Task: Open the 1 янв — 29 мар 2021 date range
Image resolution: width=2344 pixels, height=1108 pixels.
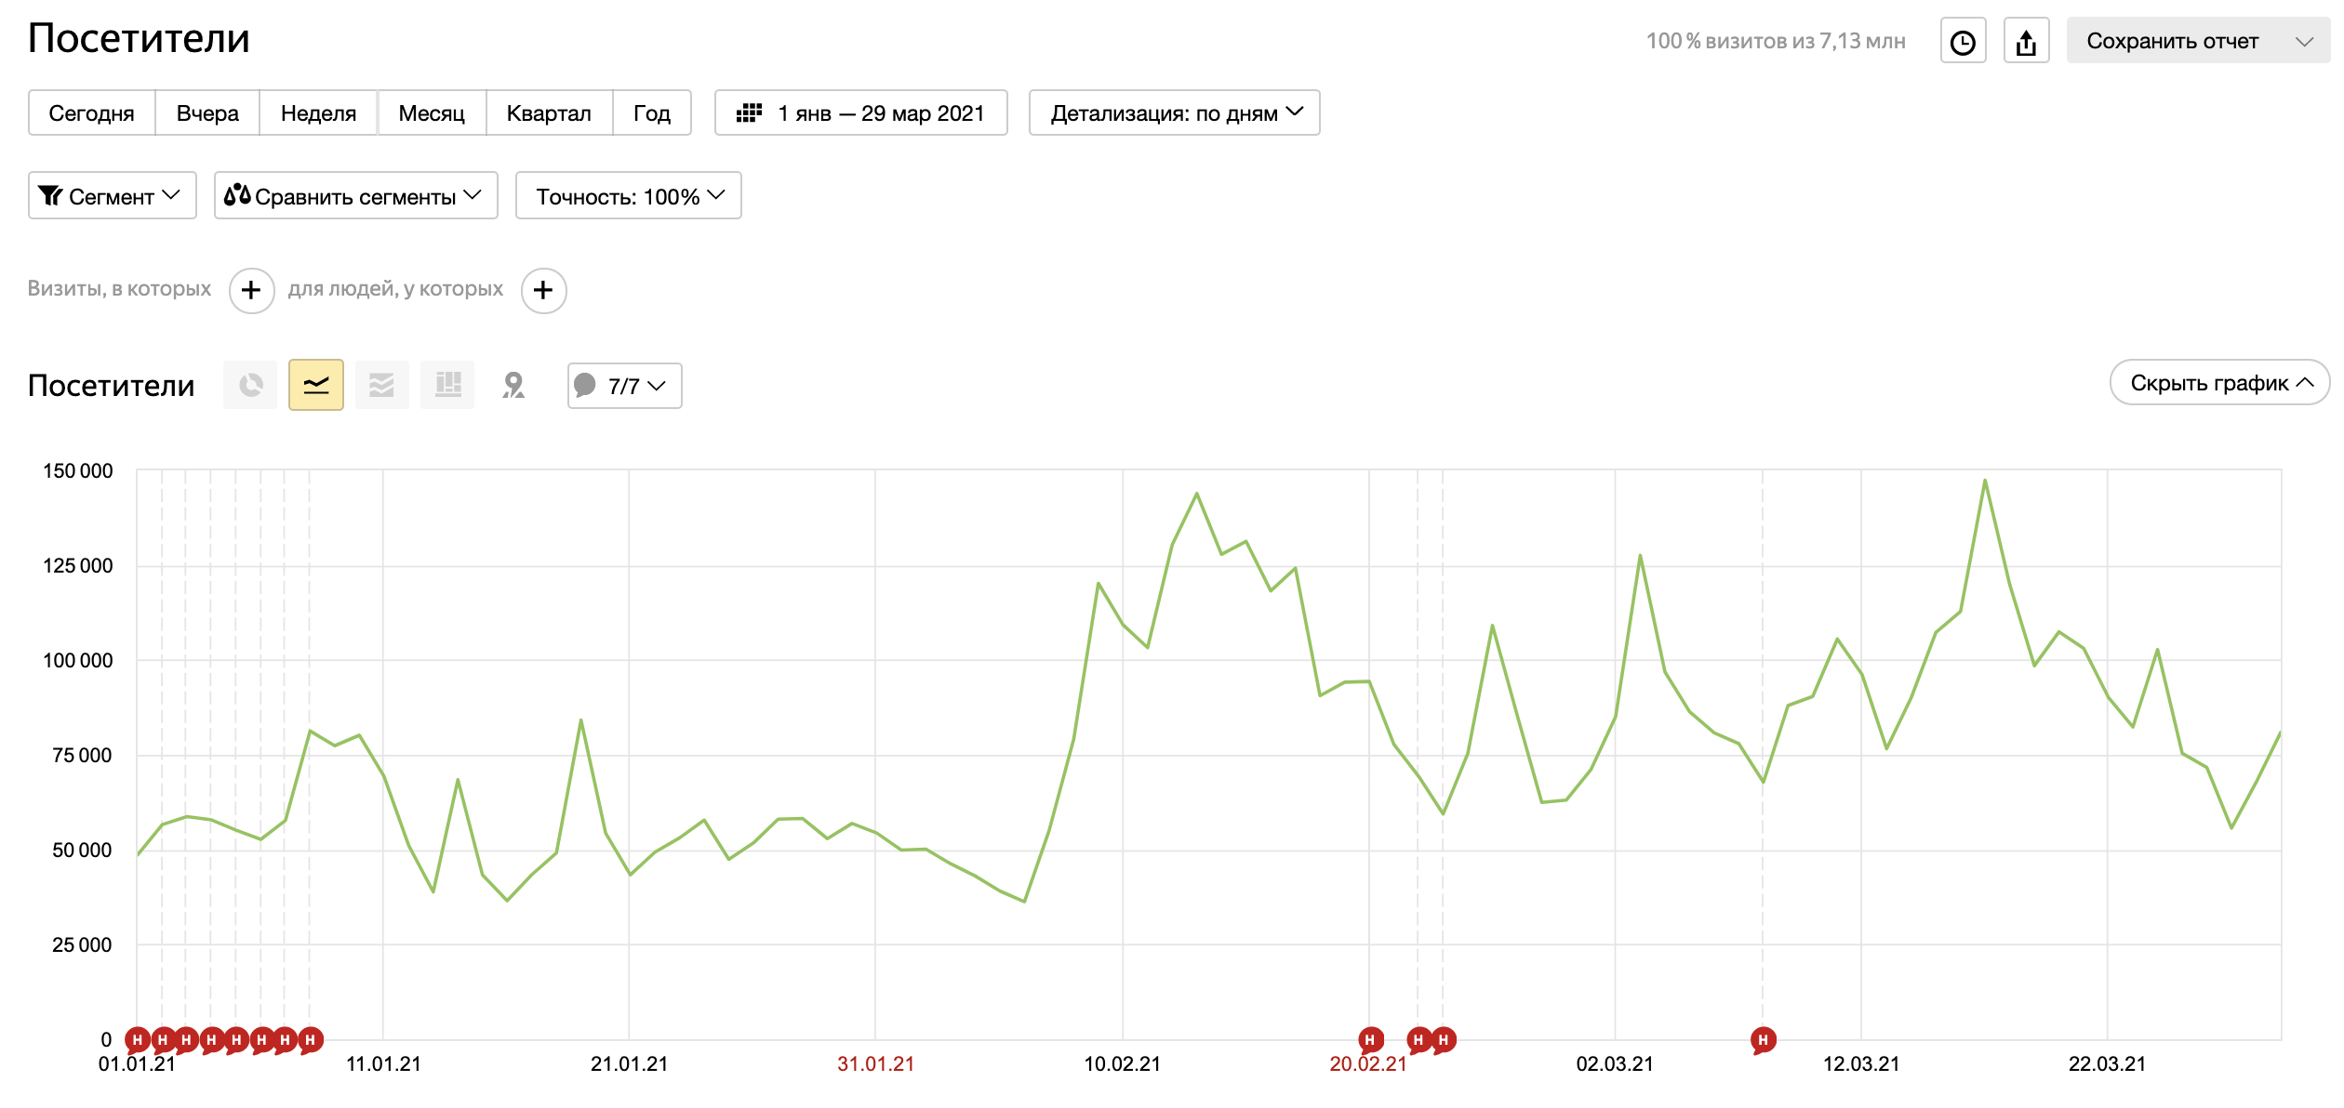Action: coord(861,113)
